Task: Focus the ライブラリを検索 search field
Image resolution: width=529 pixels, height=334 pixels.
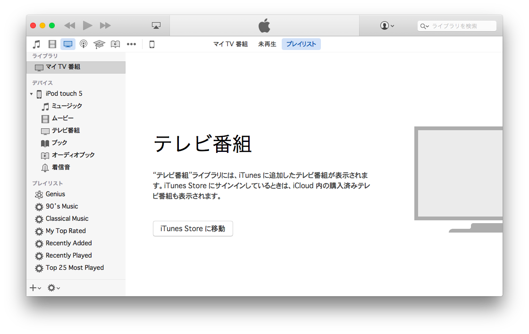Action: pyautogui.click(x=457, y=26)
